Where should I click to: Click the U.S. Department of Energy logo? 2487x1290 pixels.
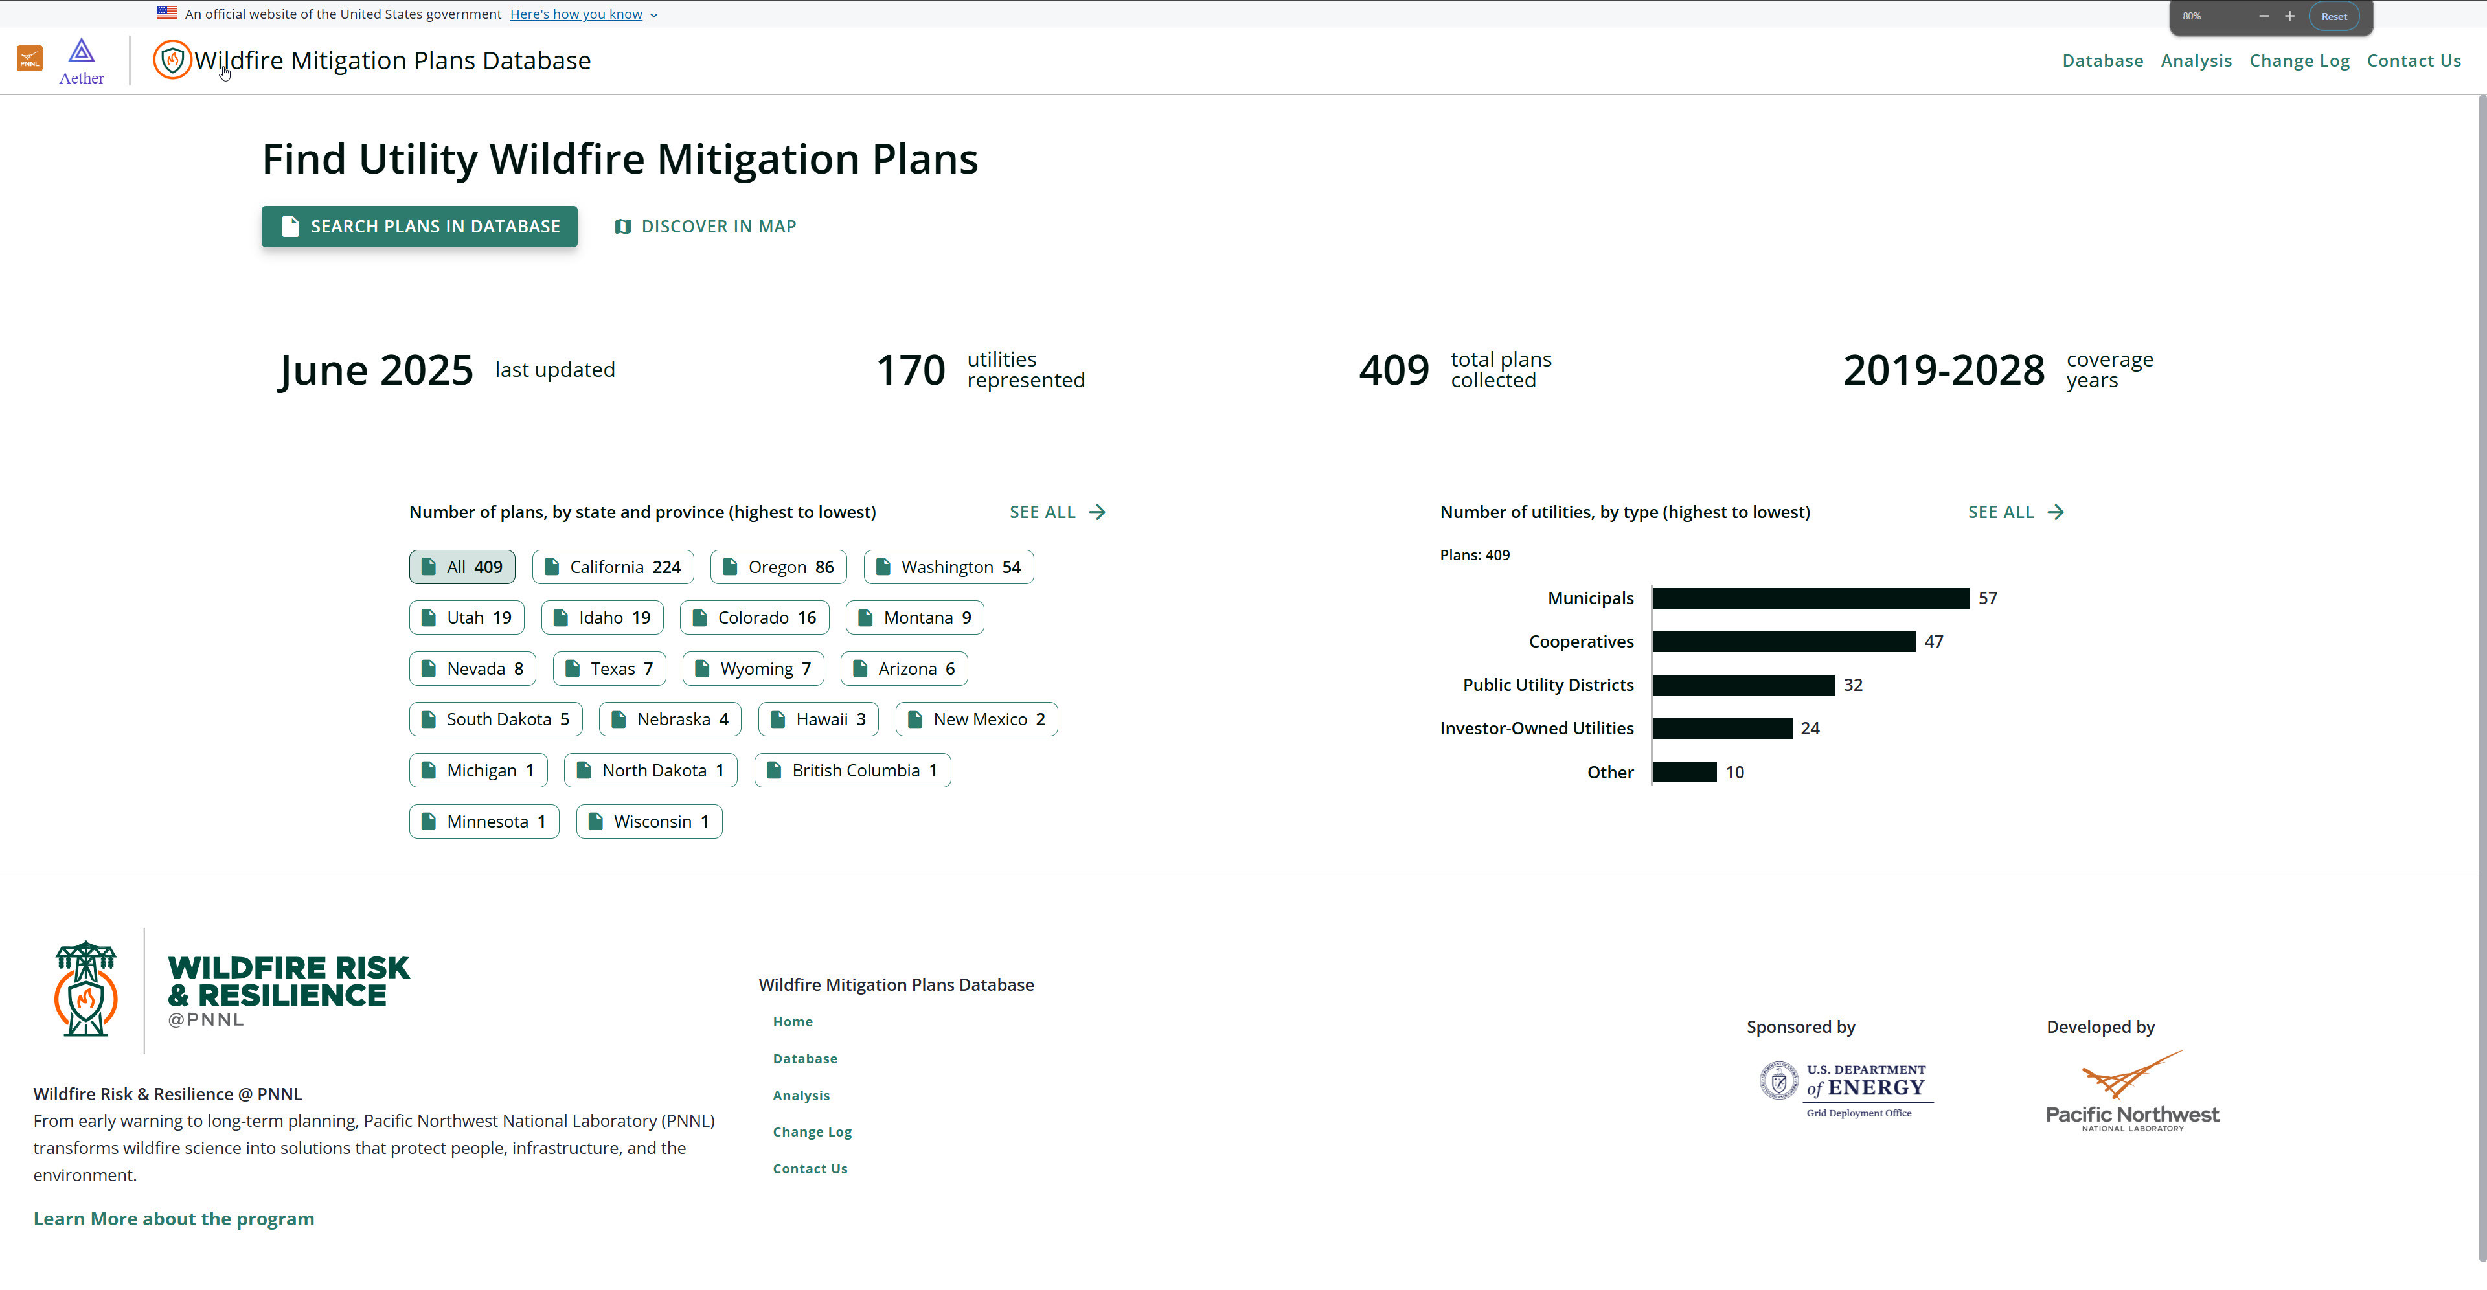[x=1845, y=1089]
